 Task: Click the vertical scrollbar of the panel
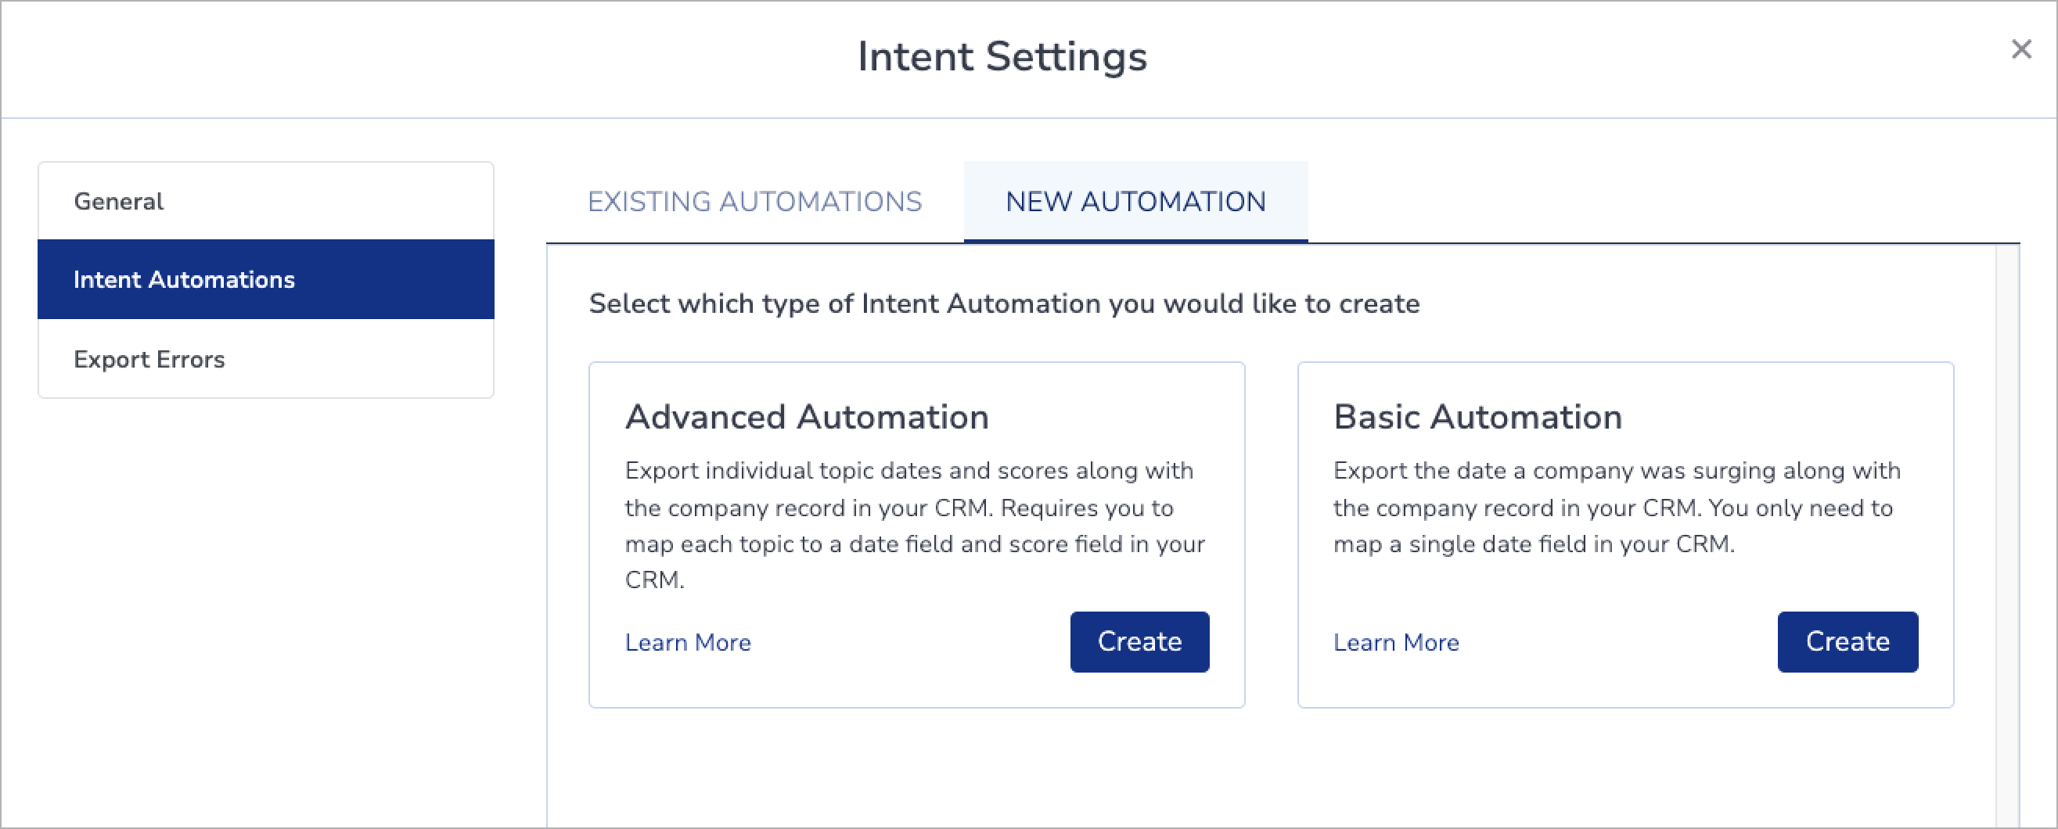click(x=2007, y=535)
